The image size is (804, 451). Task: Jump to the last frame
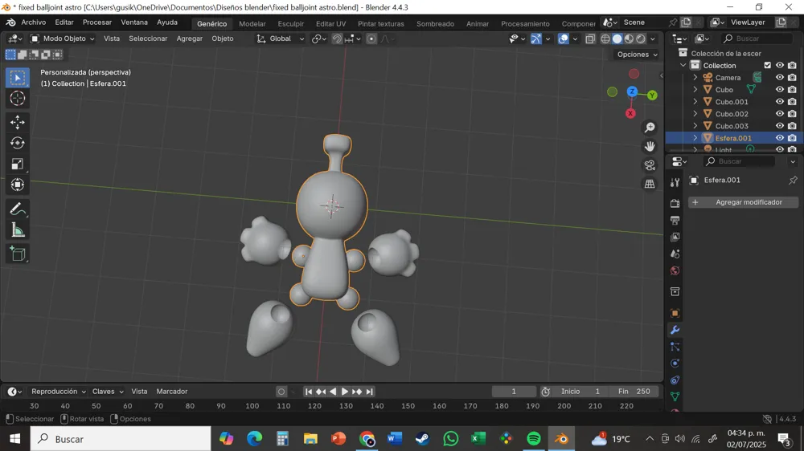coord(369,391)
